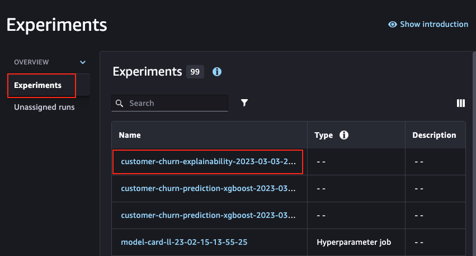
Task: Click the 99 experiments count badge
Action: pos(195,72)
